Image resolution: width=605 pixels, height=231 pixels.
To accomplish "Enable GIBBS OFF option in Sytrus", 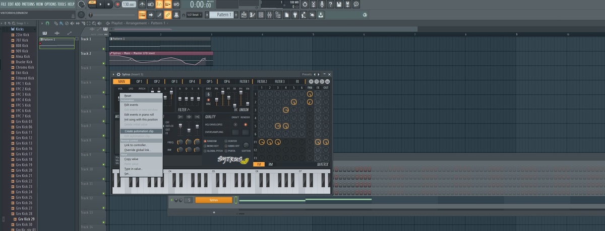I will (x=232, y=146).
